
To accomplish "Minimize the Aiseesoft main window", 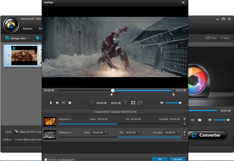I will tap(218, 19).
